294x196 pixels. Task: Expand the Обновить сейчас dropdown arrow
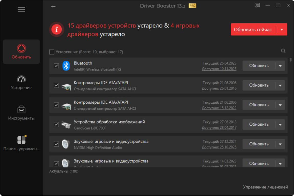tap(282, 30)
